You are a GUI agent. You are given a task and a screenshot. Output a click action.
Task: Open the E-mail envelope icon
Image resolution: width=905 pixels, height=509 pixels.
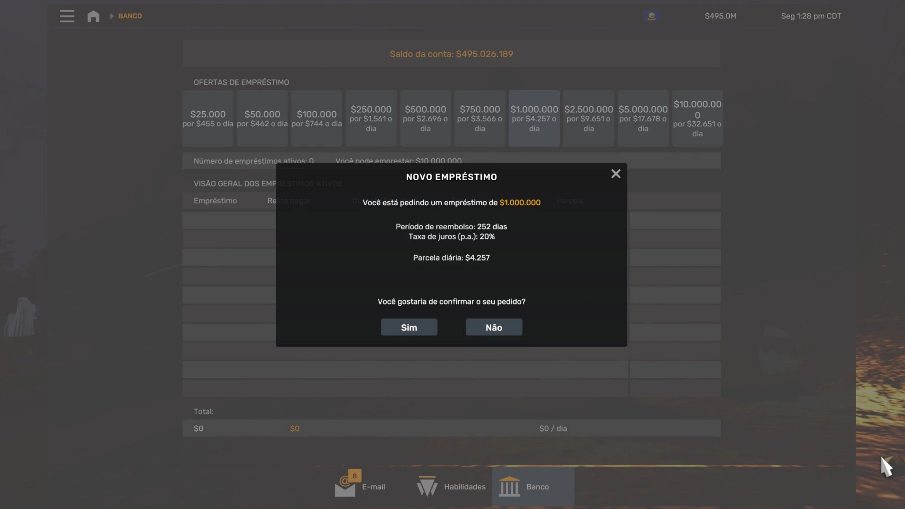pyautogui.click(x=345, y=487)
